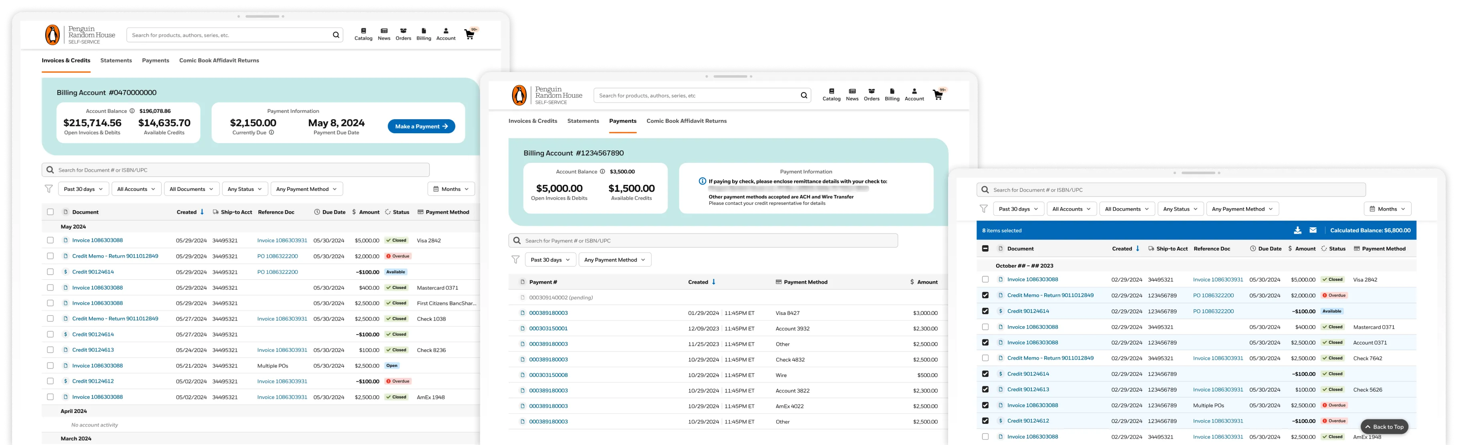1458x445 pixels.
Task: Open the Months dropdown in the right window
Action: coord(1387,208)
